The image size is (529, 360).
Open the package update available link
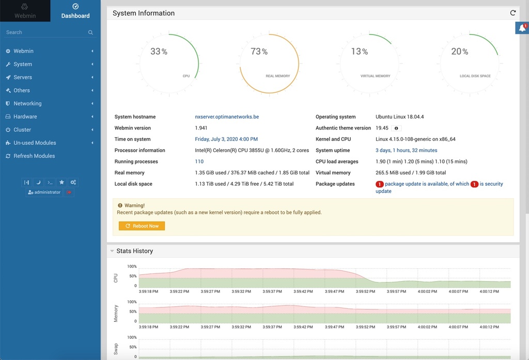(427, 184)
